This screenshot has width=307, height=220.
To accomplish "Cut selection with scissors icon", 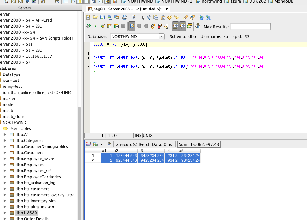I will click(x=149, y=17).
